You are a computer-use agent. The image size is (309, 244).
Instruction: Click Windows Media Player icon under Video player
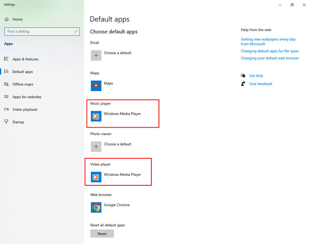point(96,177)
